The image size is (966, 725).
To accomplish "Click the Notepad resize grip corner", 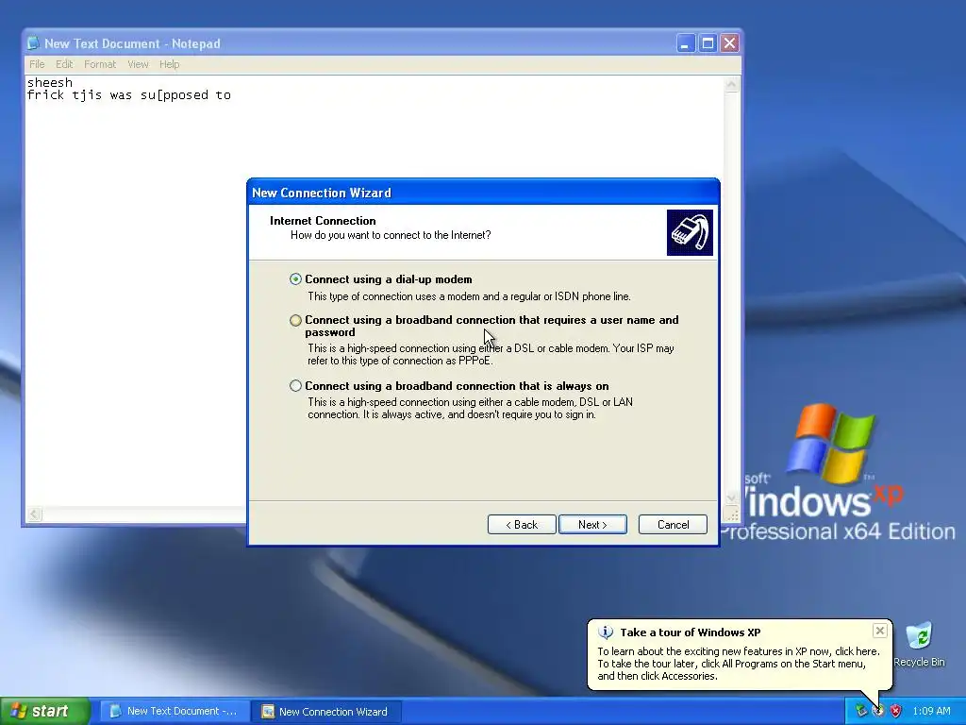I will coord(732,514).
